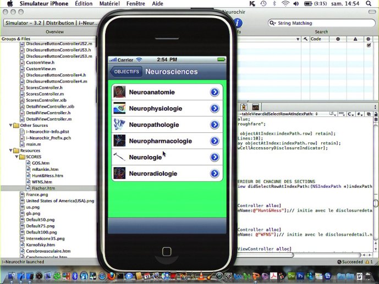
Task: Collapse the SCORES folder triangle
Action: pos(17,157)
